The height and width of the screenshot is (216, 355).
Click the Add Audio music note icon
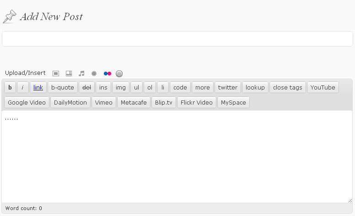(81, 74)
